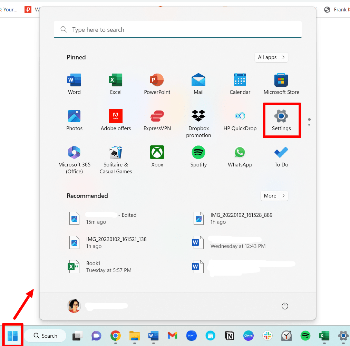Open the user account options
Screen dimensions: 350x346
[x=74, y=306]
